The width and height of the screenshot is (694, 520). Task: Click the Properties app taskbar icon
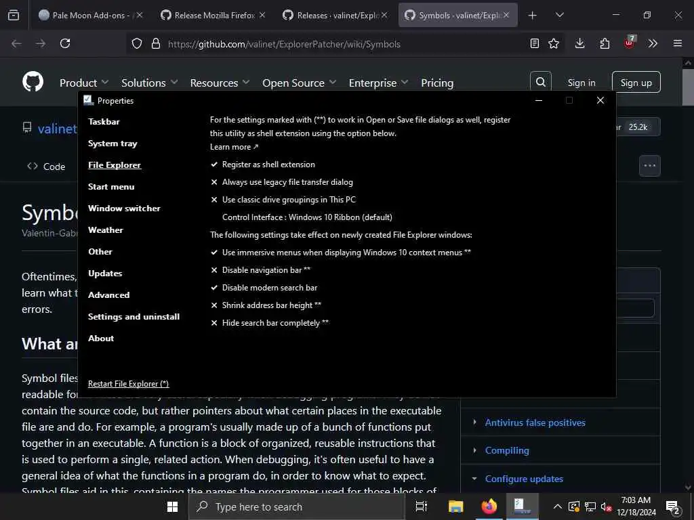(523, 506)
